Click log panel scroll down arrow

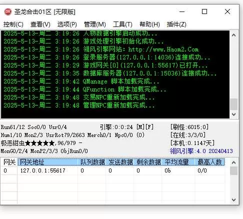coord(234,114)
